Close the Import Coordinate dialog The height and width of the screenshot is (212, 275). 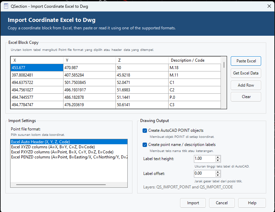coord(269,6)
